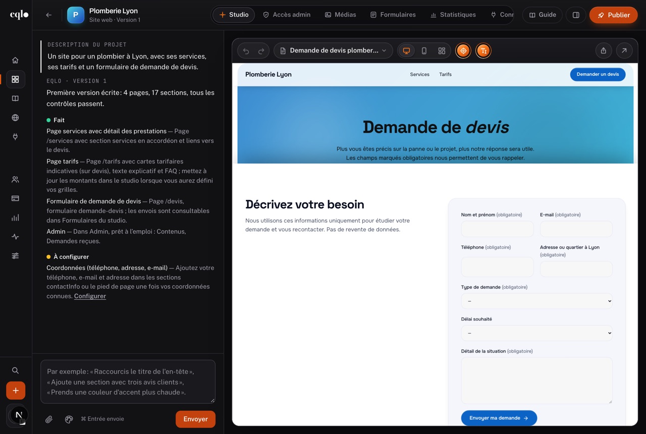Screen dimensions: 646x434
Task: Open the home icon in left sidebar
Action: pos(15,60)
